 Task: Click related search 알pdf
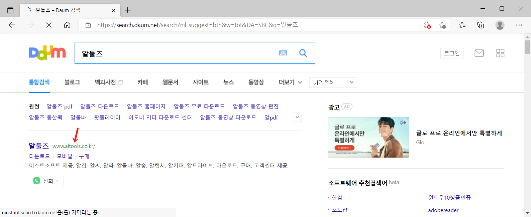click(x=271, y=117)
